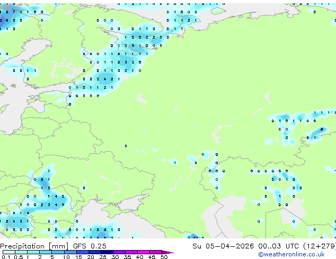Image resolution: width=336 pixels, height=259 pixels.
Task: Click the 35 to 40 mm legend swatch
Action: [131, 252]
